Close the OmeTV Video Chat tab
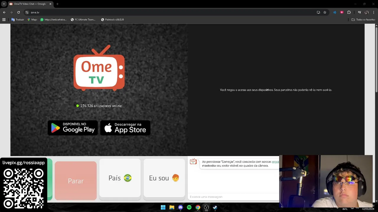Screen dimensions: 378x212 (50, 4)
